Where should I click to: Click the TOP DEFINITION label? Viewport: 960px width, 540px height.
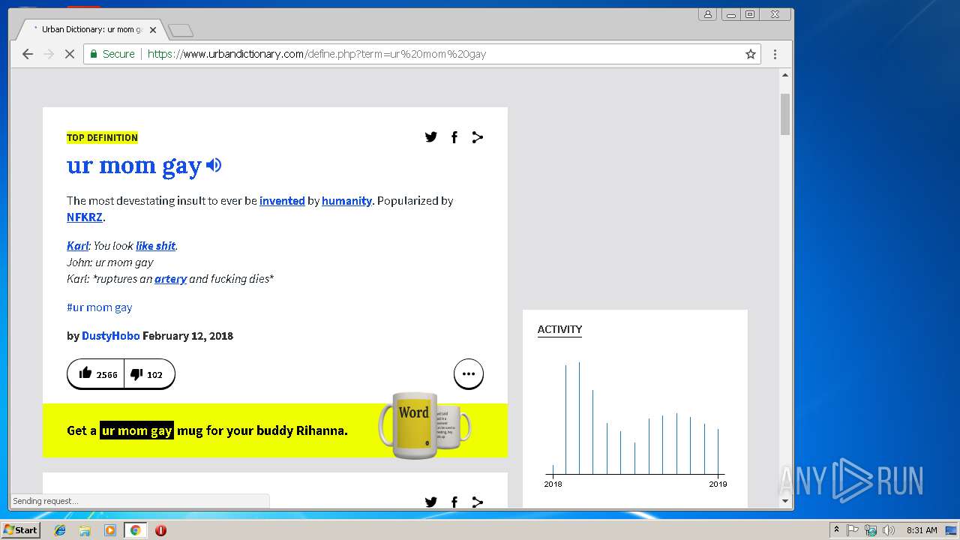click(x=102, y=137)
